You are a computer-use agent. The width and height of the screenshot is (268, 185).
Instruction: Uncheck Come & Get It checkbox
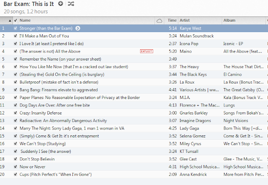pyautogui.click(x=15, y=136)
